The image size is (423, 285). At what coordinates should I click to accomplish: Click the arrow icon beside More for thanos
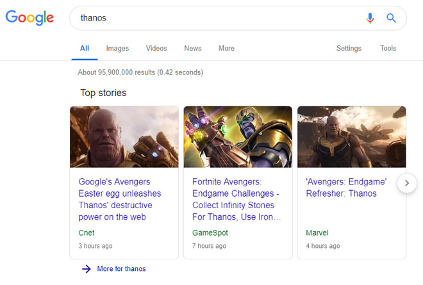point(86,269)
